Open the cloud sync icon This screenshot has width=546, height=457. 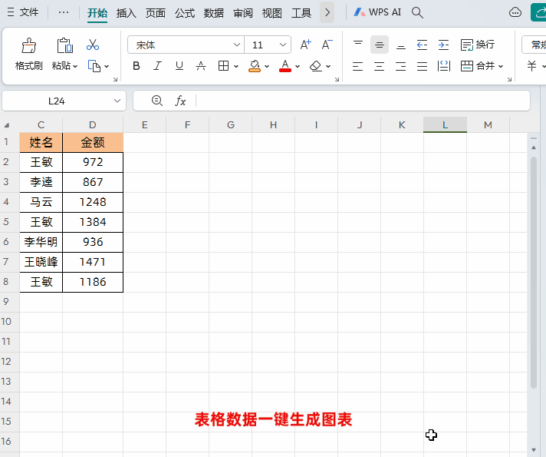pyautogui.click(x=515, y=12)
